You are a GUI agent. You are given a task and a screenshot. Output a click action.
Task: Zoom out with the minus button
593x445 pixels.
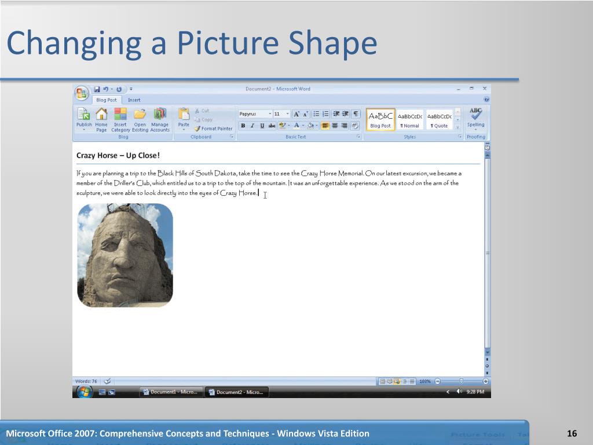(438, 381)
